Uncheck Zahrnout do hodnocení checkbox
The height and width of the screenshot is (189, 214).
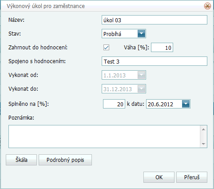(x=106, y=48)
